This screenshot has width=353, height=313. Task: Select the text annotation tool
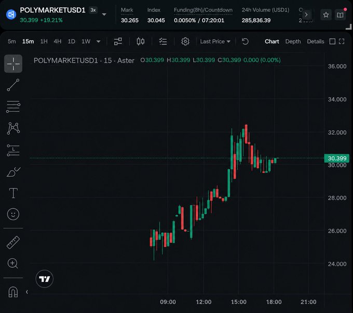coord(13,193)
